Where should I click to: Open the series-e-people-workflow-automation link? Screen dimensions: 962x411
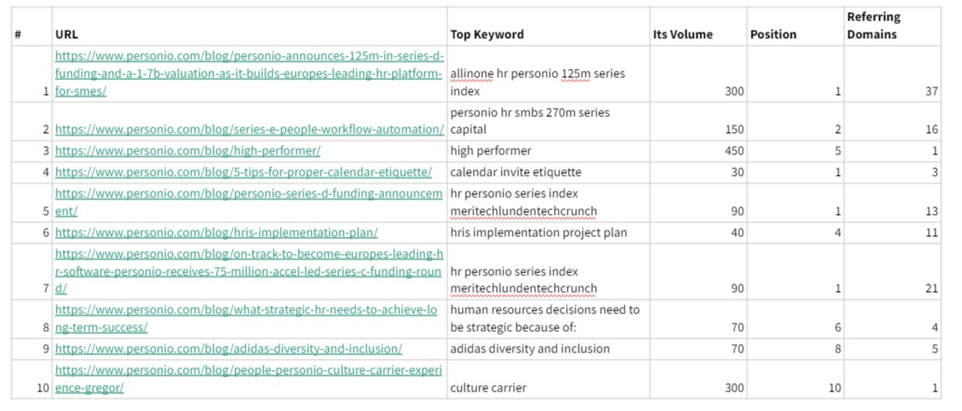pyautogui.click(x=250, y=130)
